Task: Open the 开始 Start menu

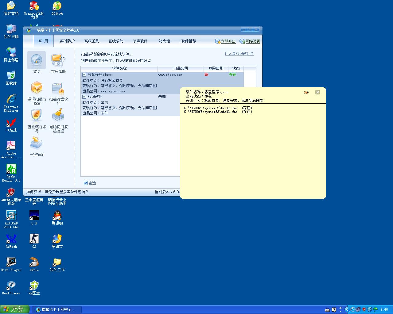Action: (15, 309)
